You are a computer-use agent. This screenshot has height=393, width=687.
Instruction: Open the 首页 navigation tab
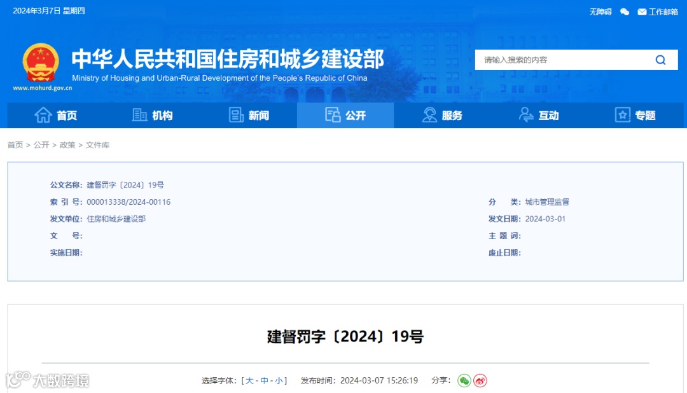55,115
